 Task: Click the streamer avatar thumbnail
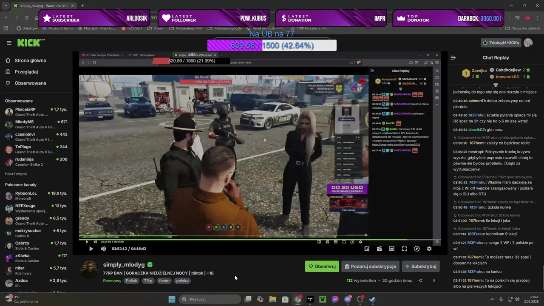tap(90, 269)
